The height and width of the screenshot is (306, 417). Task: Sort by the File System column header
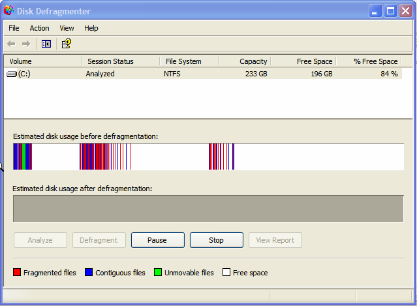point(189,61)
